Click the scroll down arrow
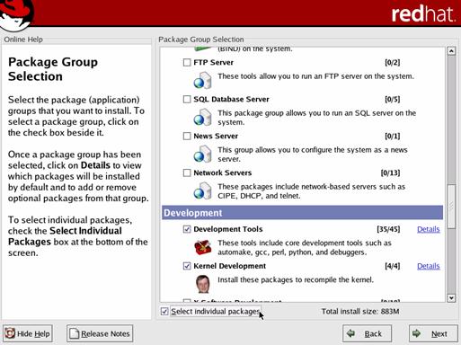The width and height of the screenshot is (461, 345). 451,298
